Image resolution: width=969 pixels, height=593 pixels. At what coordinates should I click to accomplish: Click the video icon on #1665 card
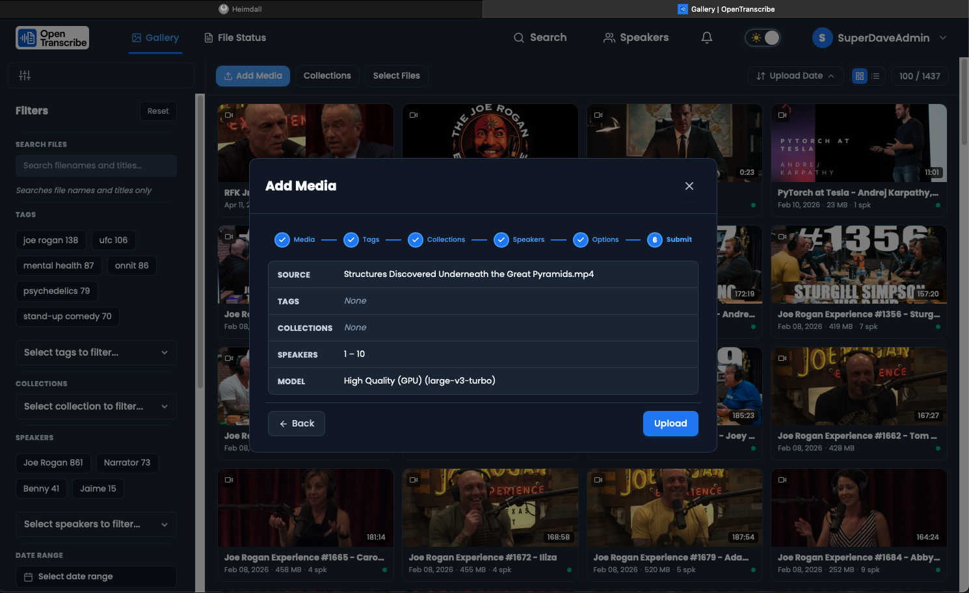229,480
